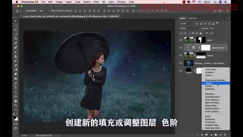Click the create adjustment layer icon
This screenshot has width=243, height=137.
[x=211, y=135]
